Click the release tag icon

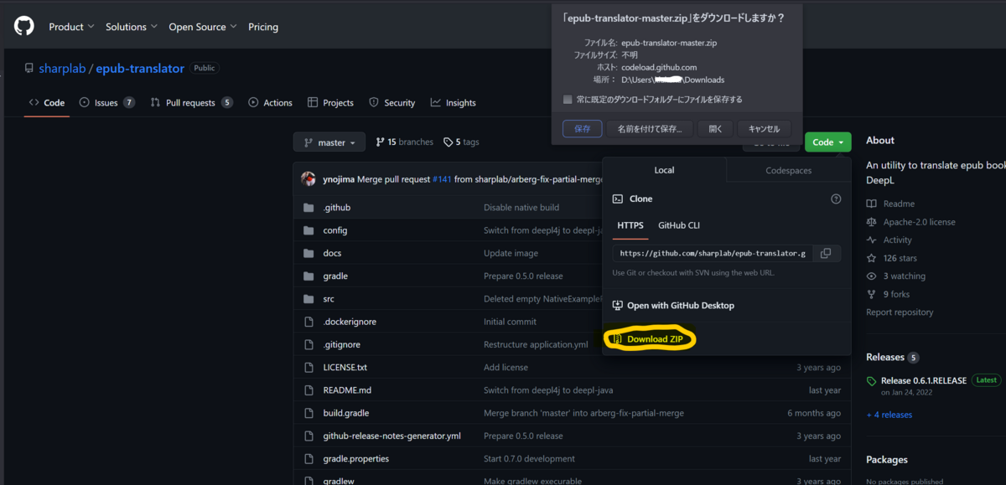pyautogui.click(x=872, y=380)
